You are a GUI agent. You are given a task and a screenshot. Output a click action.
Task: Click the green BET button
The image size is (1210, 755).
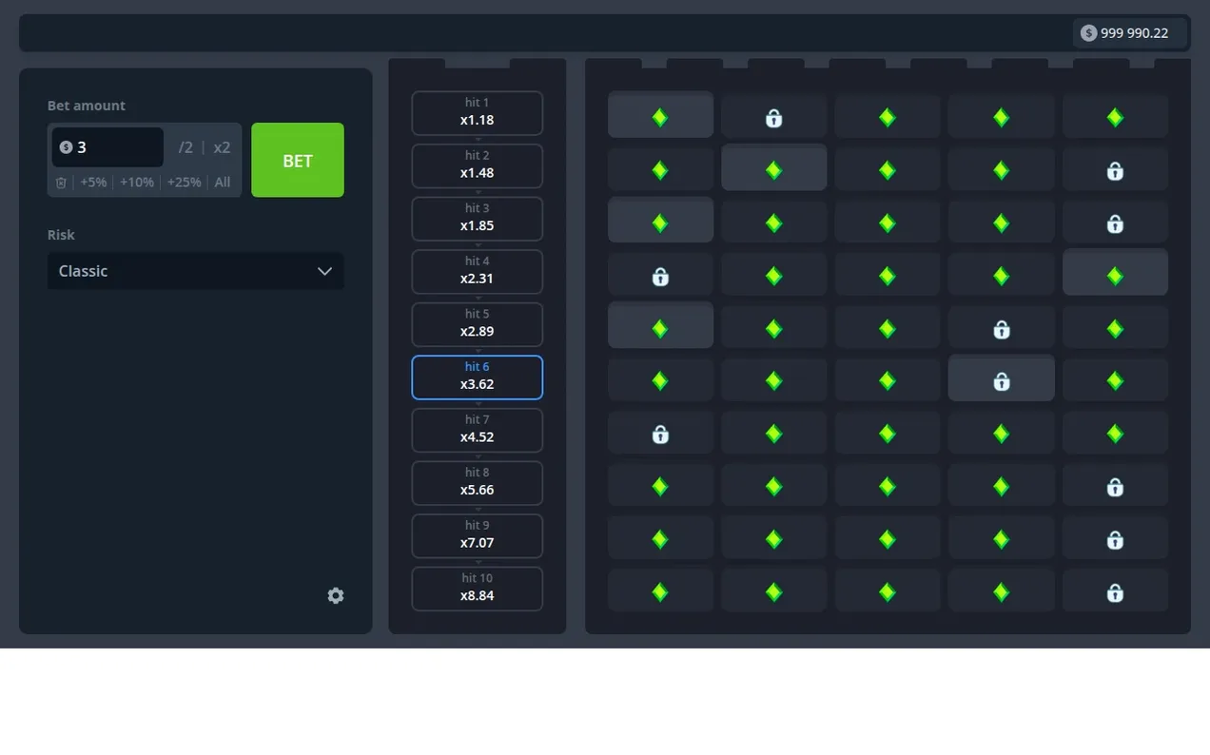[x=298, y=160]
